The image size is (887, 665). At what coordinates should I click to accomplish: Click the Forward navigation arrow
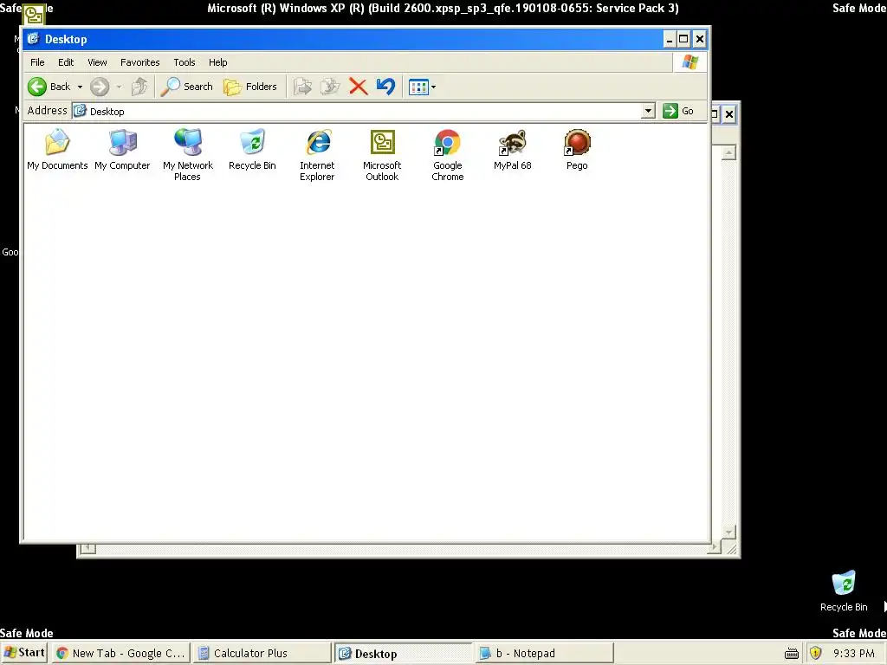click(x=100, y=87)
